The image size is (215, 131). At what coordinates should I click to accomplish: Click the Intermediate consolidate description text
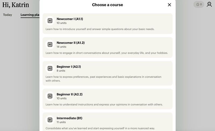coord(100,128)
